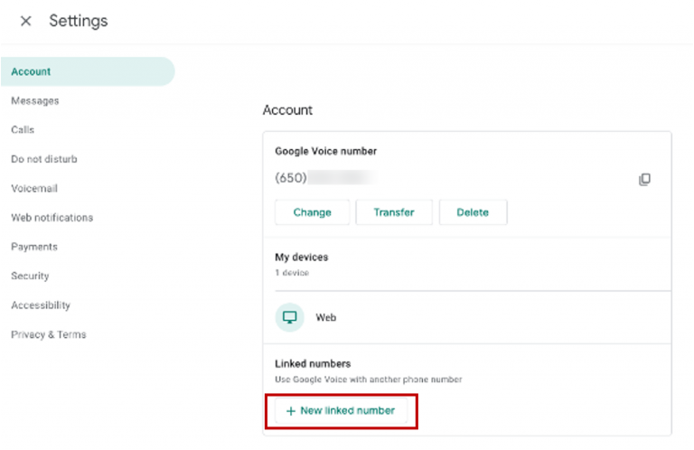Open the Calls settings section
This screenshot has height=450, width=694.
pos(23,130)
